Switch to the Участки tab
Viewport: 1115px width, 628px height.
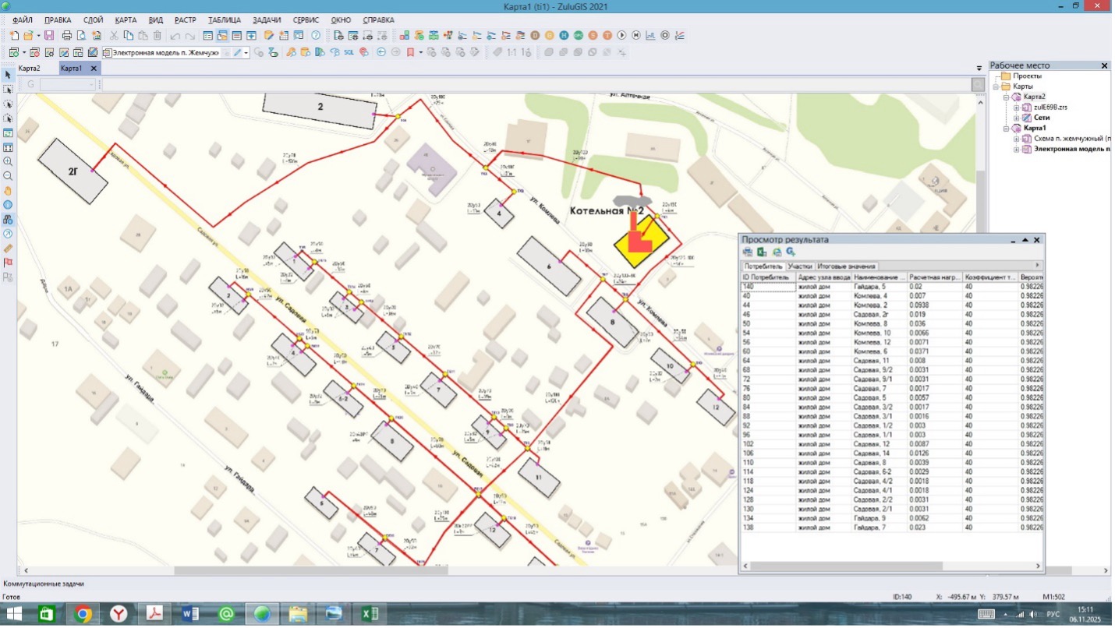click(x=800, y=266)
